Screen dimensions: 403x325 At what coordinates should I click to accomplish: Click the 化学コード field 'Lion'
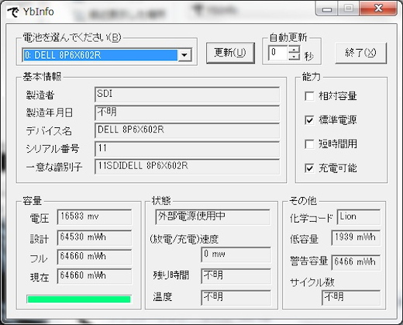(359, 217)
